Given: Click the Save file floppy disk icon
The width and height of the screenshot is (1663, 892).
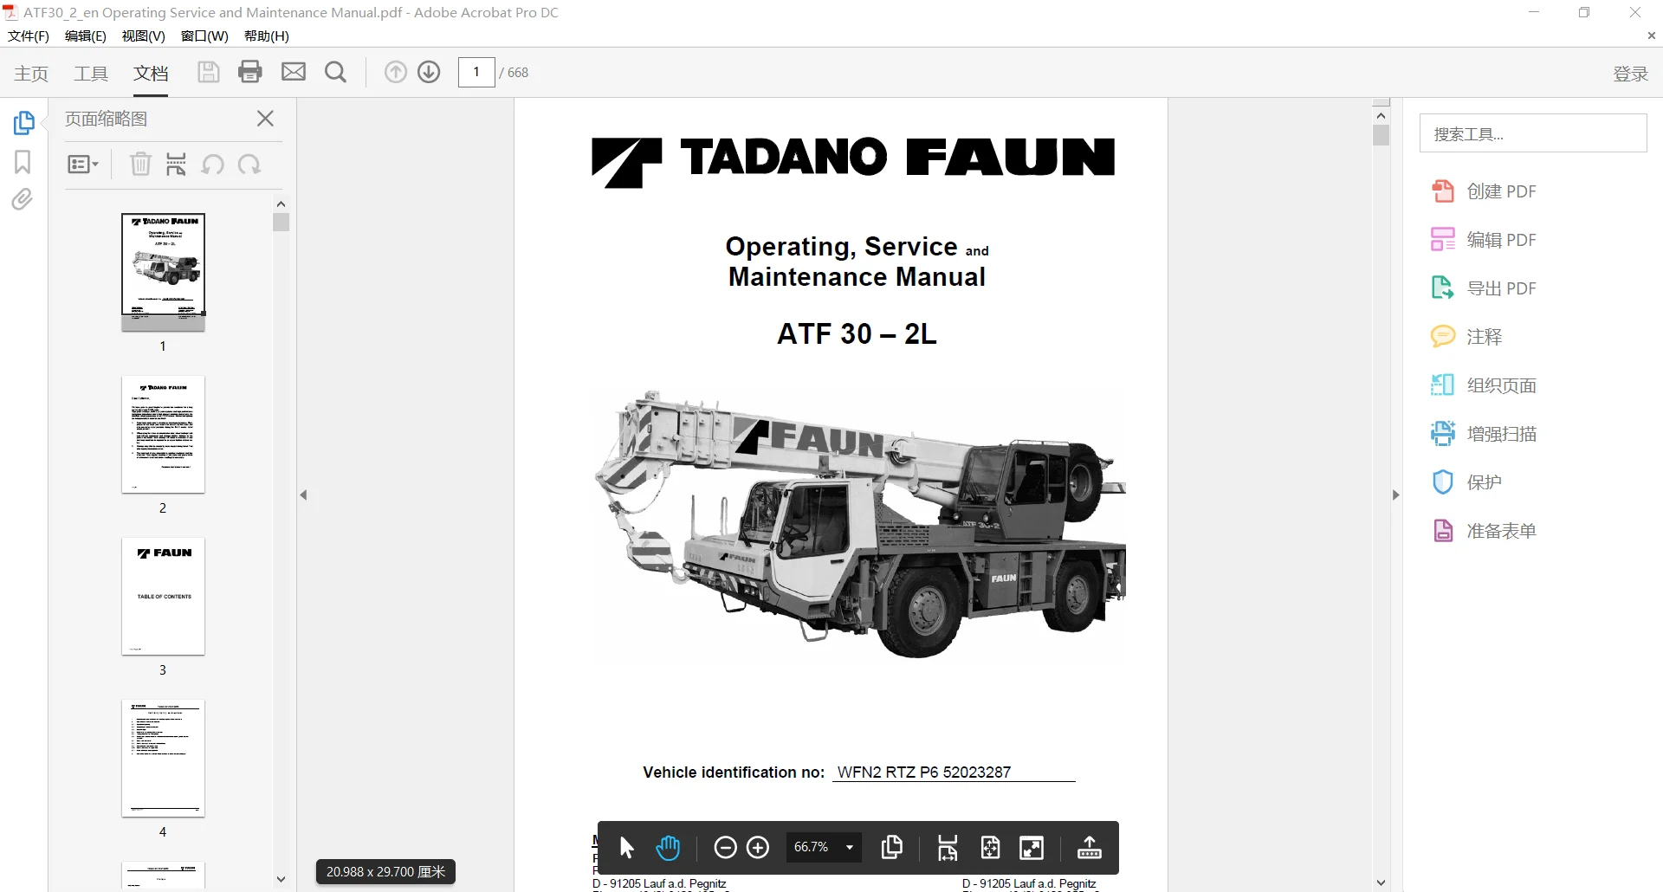Looking at the screenshot, I should pos(208,72).
